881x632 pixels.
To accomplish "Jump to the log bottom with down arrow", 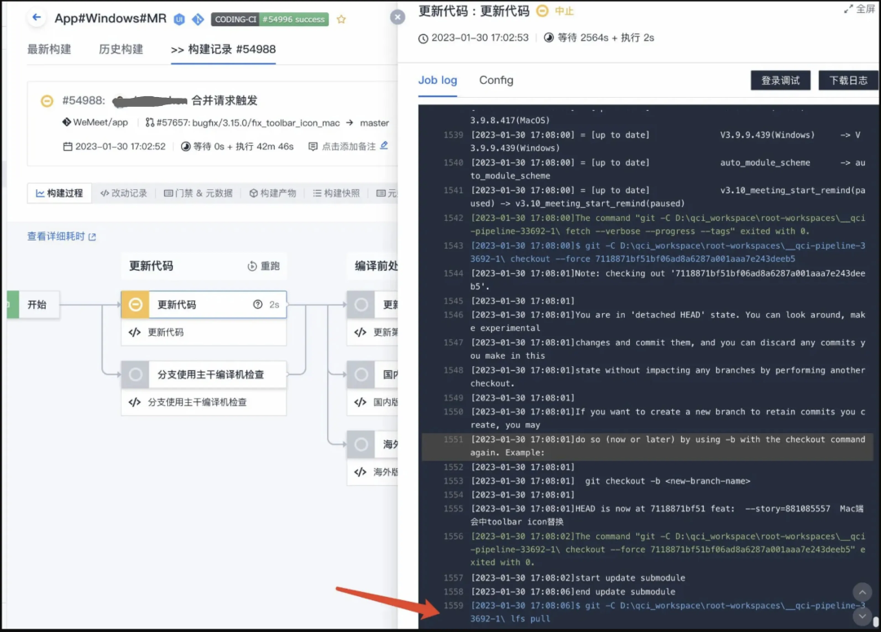I will pos(862,617).
